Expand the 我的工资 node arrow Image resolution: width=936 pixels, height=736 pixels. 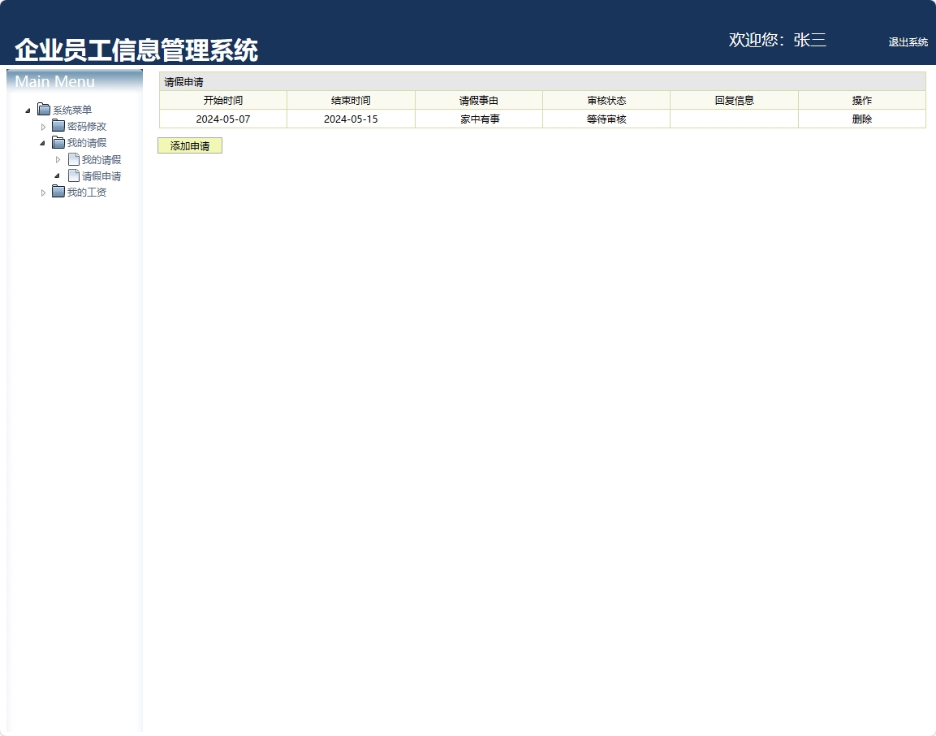click(x=44, y=193)
